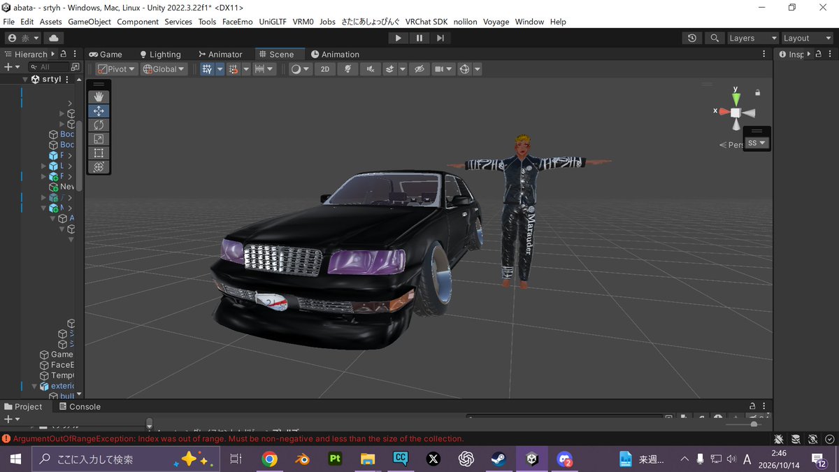This screenshot has height=472, width=839.
Task: Select the Hand view tool
Action: tap(99, 96)
